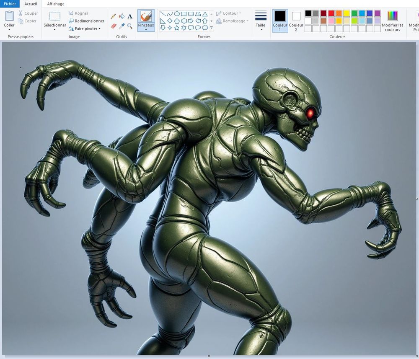Viewport: 419px width, 359px height.
Task: Choose the right arrow shape
Action: tap(191, 21)
